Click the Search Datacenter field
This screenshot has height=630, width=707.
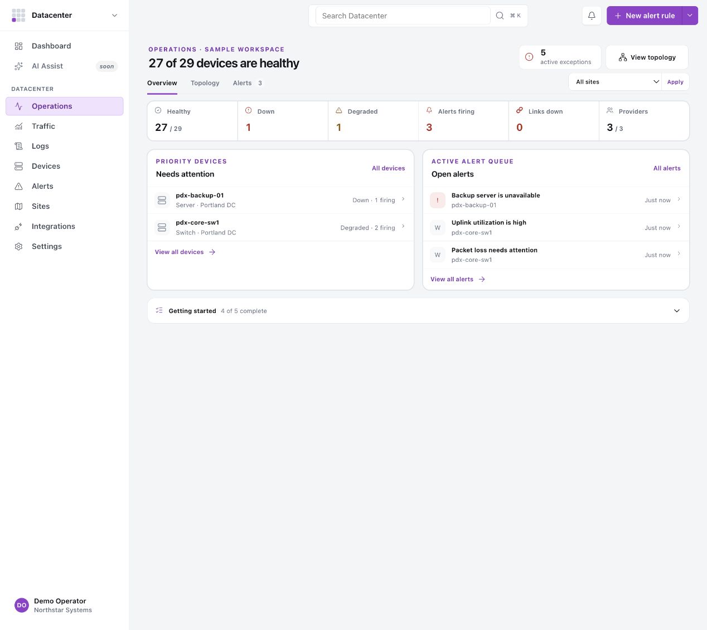pos(403,16)
